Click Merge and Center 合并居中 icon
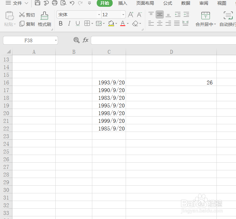 coord(206,16)
